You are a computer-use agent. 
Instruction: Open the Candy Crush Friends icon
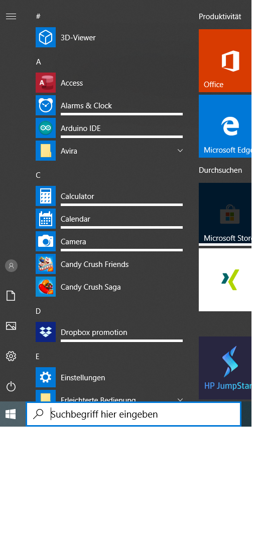tap(46, 264)
